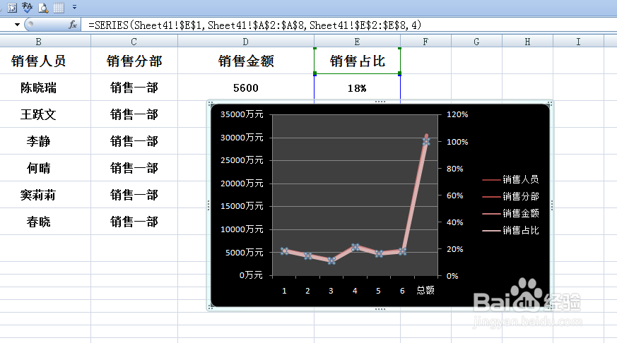
Task: Click the lowest data point above category 3
Action: (331, 260)
